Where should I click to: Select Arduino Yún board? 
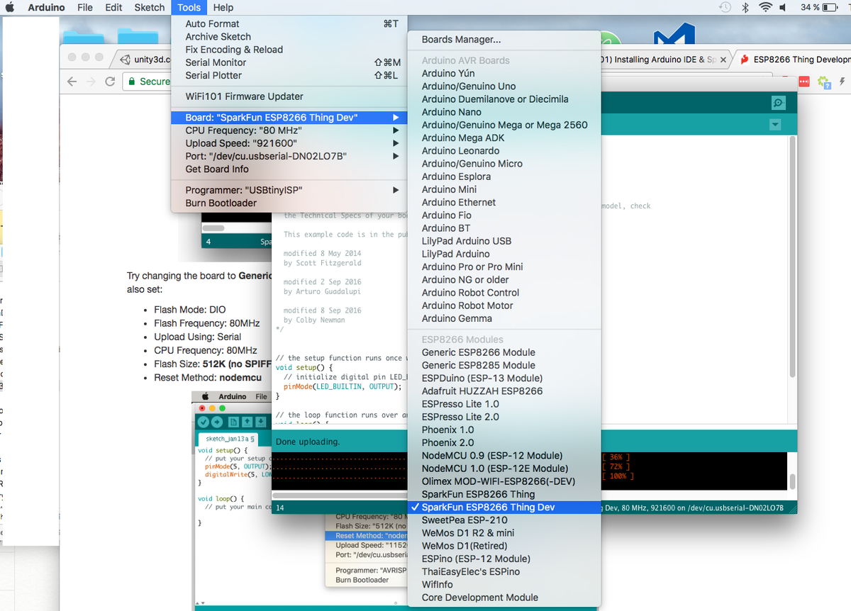click(x=504, y=74)
